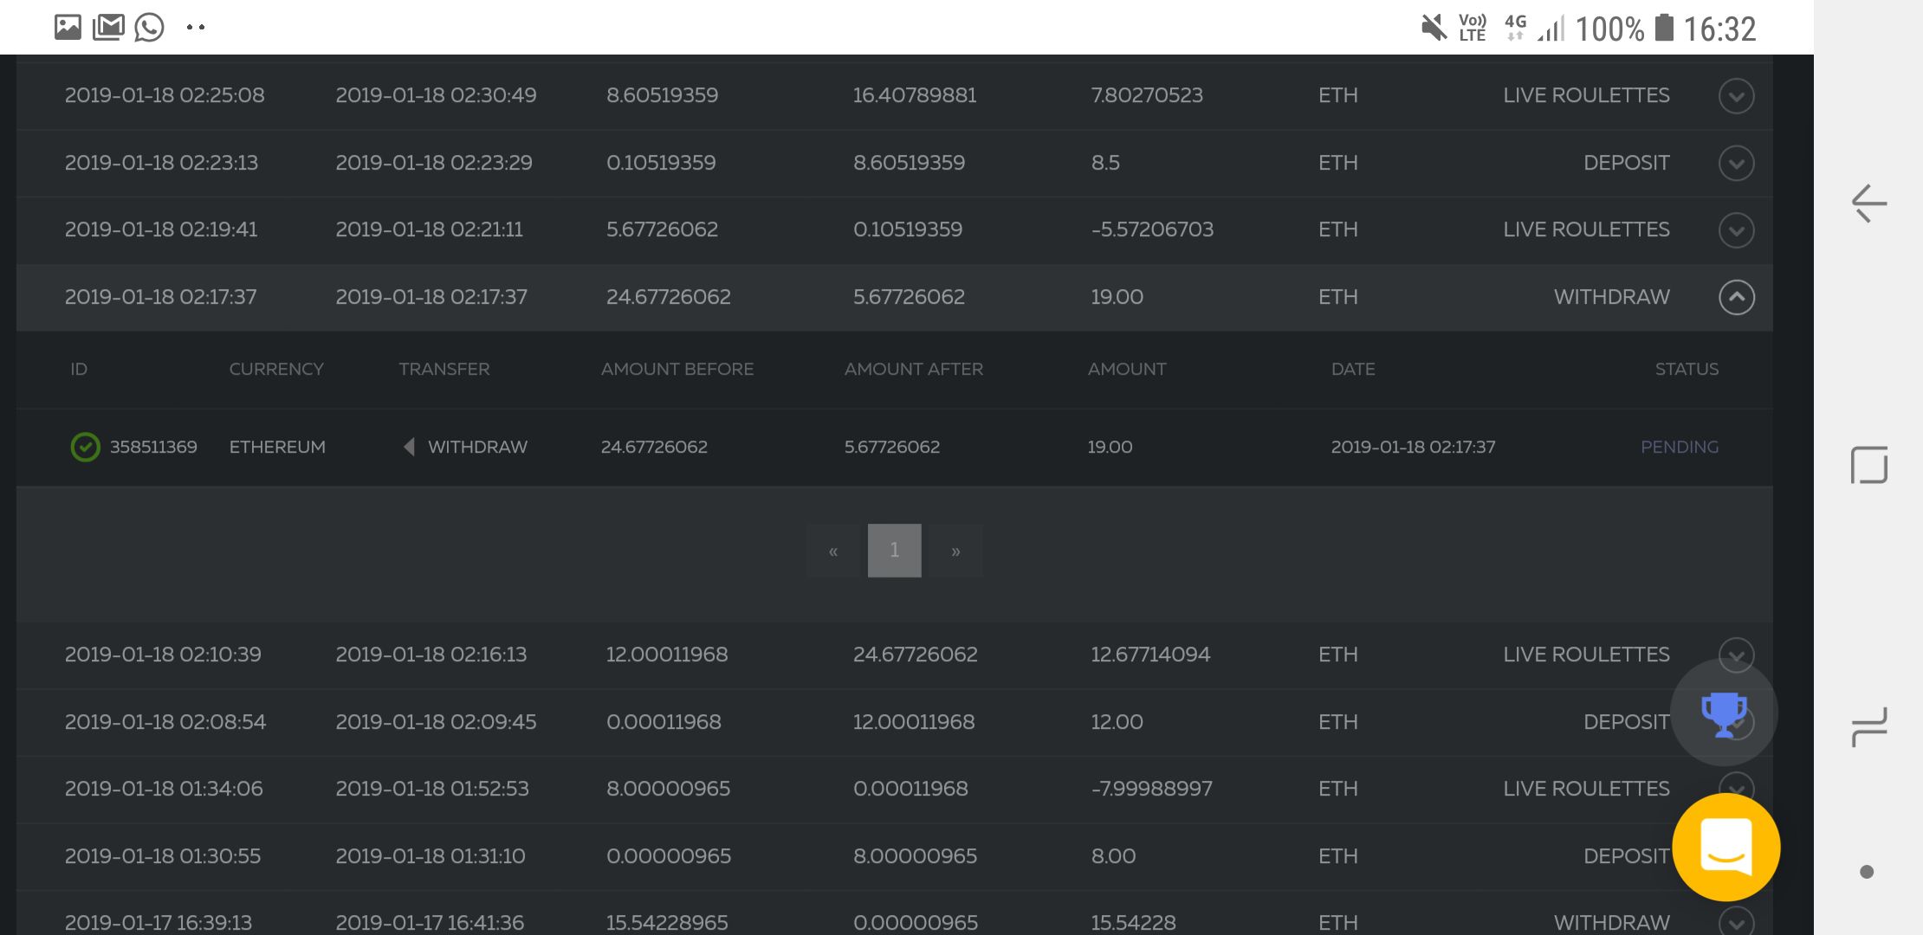Viewport: 1923px width, 935px height.
Task: Click the -7.99988997 amount value
Action: pos(1151,789)
